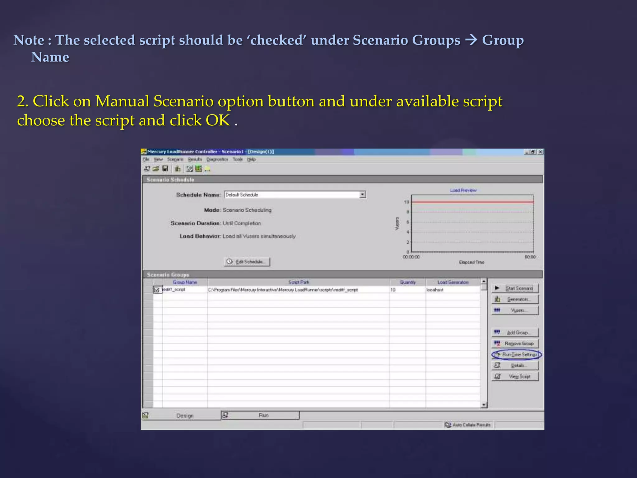The height and width of the screenshot is (478, 637).
Task: Click the green graph toolbar icon
Action: [x=198, y=169]
